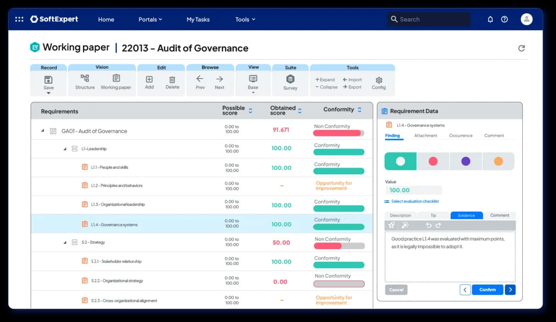
Task: Click Expand in Tools group
Action: [325, 80]
